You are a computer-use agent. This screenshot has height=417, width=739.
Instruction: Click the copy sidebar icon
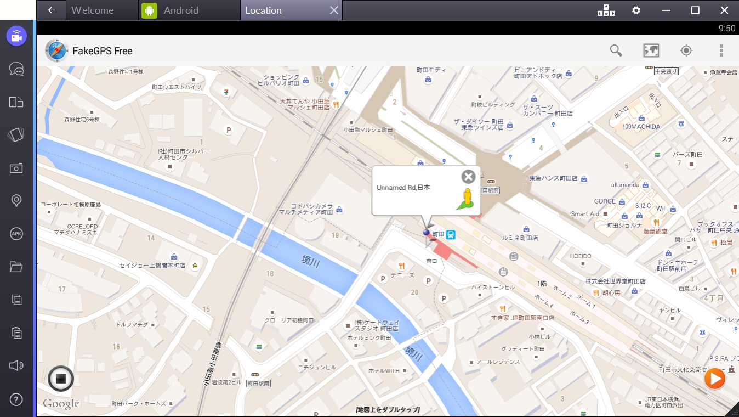pyautogui.click(x=16, y=300)
